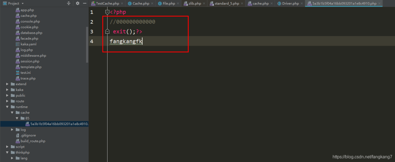This screenshot has height=162, width=395.
Task: Switch to the standard_5.php tab
Action: (227, 4)
